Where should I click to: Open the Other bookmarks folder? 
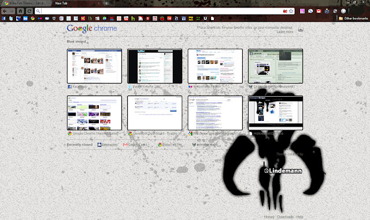click(x=353, y=18)
